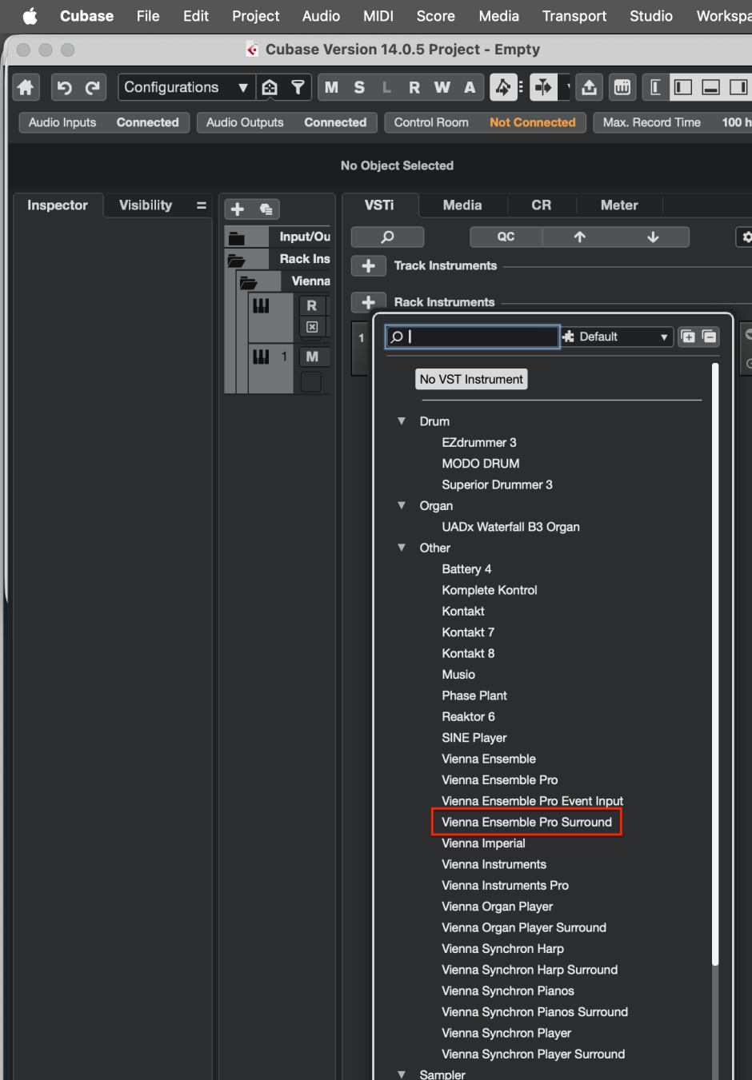Image resolution: width=752 pixels, height=1080 pixels.
Task: Click Expand All icon in plugin list
Action: (688, 337)
